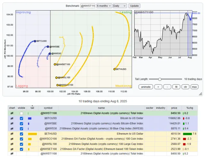The width and height of the screenshot is (205, 158).
Task: Uncheck visible box for $ETHUSD
Action: [21, 134]
